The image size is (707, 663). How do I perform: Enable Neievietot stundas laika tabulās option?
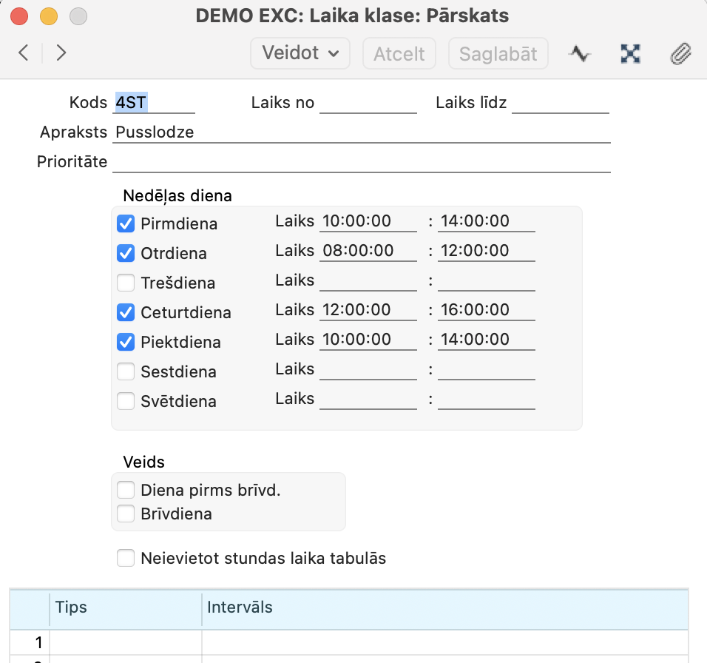point(126,558)
